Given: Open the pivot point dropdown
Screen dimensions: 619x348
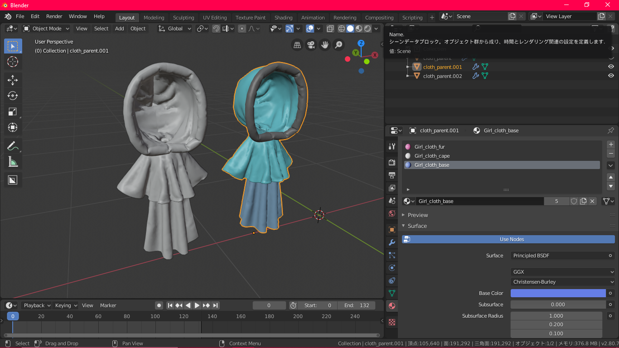Looking at the screenshot, I should pyautogui.click(x=202, y=29).
